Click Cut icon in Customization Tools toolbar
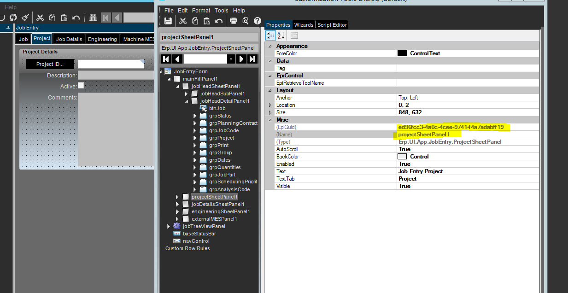The image size is (568, 293). (x=182, y=21)
